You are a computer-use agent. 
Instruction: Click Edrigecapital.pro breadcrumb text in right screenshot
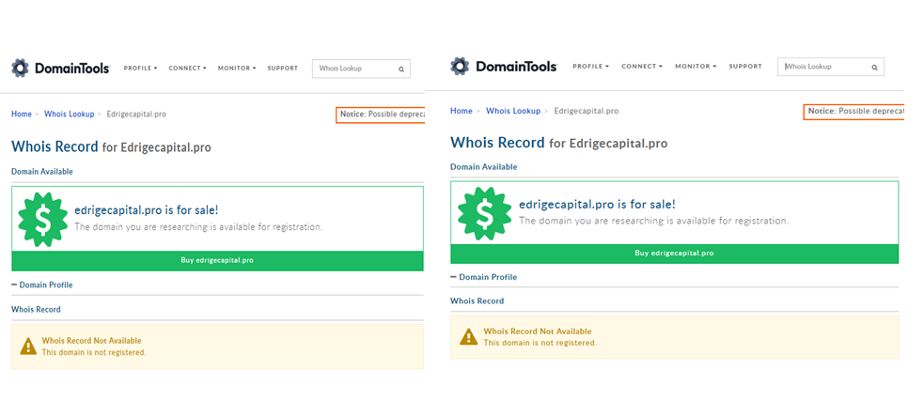click(587, 111)
